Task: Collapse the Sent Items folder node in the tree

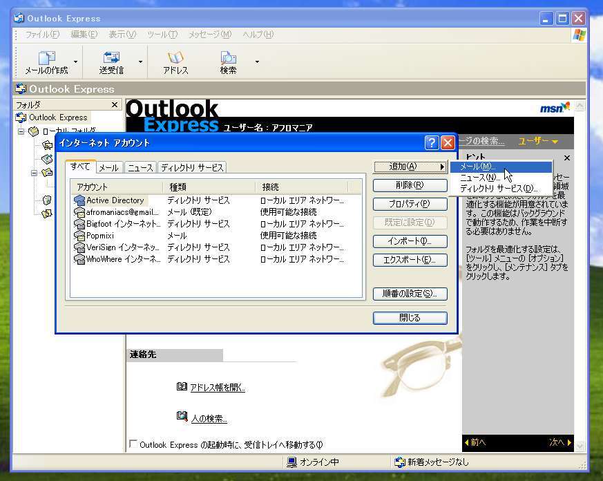Action: pyautogui.click(x=35, y=173)
